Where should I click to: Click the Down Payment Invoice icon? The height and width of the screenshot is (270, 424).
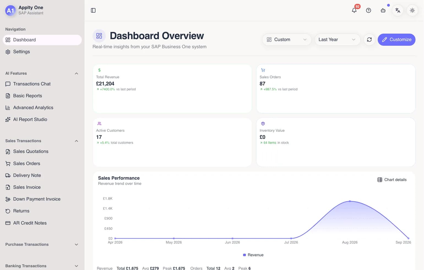point(8,199)
